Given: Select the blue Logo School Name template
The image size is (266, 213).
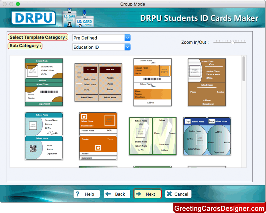Looking at the screenshot, I should [207, 136].
